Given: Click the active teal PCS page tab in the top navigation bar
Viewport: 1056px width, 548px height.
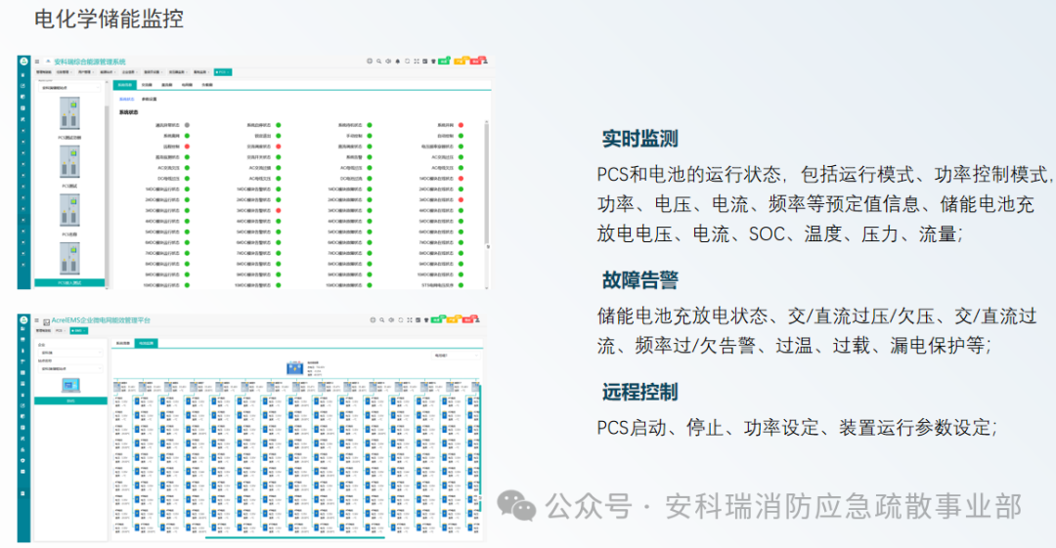Looking at the screenshot, I should coord(224,72).
